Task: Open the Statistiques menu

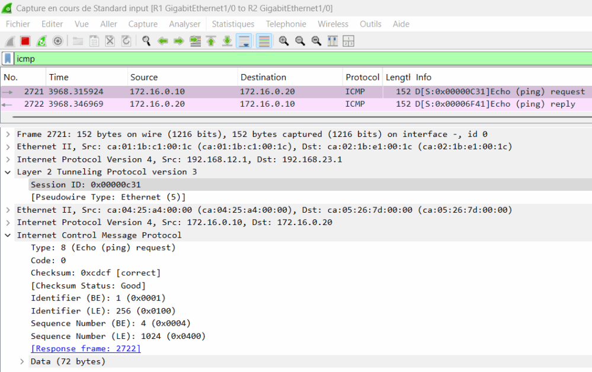Action: [233, 24]
